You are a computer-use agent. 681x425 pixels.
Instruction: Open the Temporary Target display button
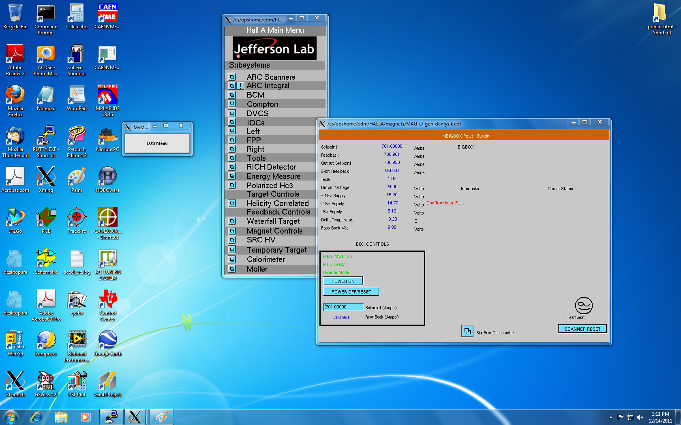[x=232, y=250]
